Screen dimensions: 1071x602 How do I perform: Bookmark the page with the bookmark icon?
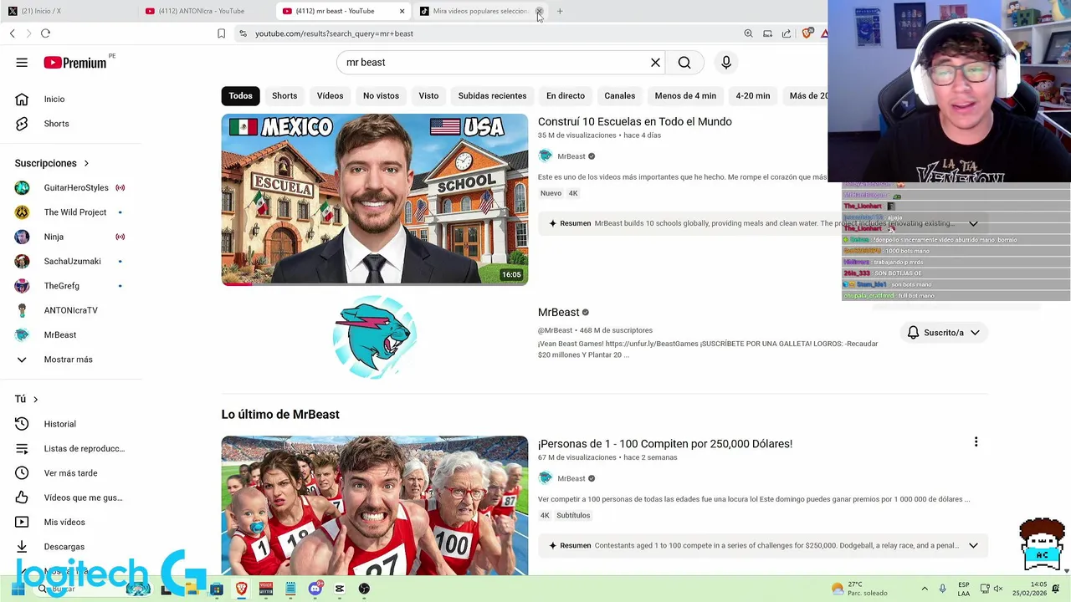[221, 33]
